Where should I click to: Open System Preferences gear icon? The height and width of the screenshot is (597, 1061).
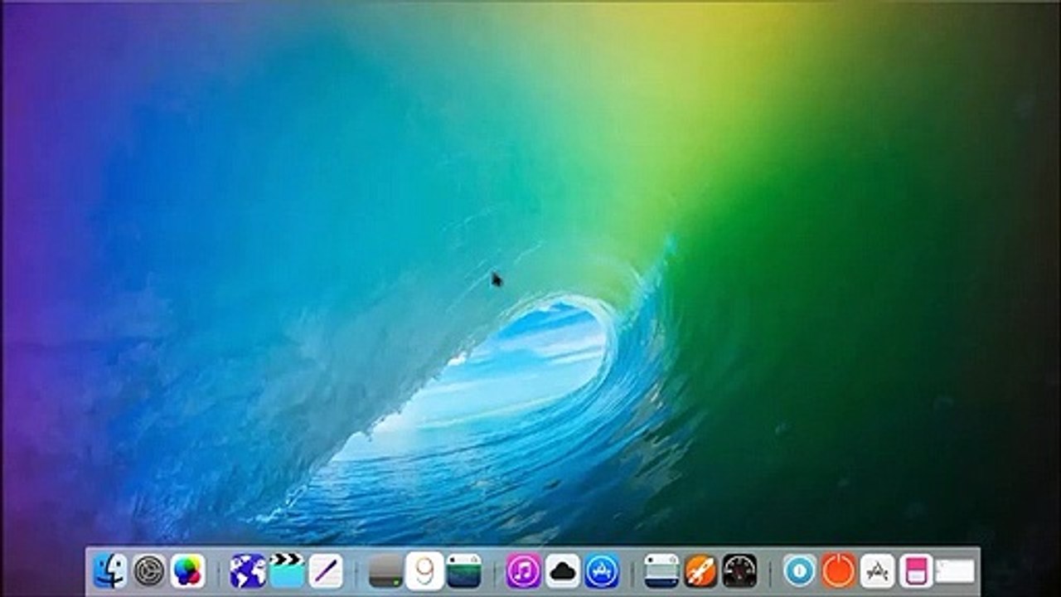click(x=149, y=570)
